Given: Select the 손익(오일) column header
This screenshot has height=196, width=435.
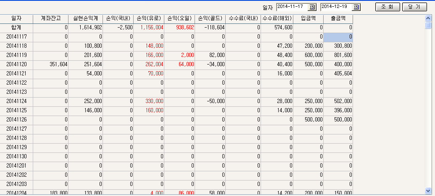Looking at the screenshot, I should click(179, 19).
